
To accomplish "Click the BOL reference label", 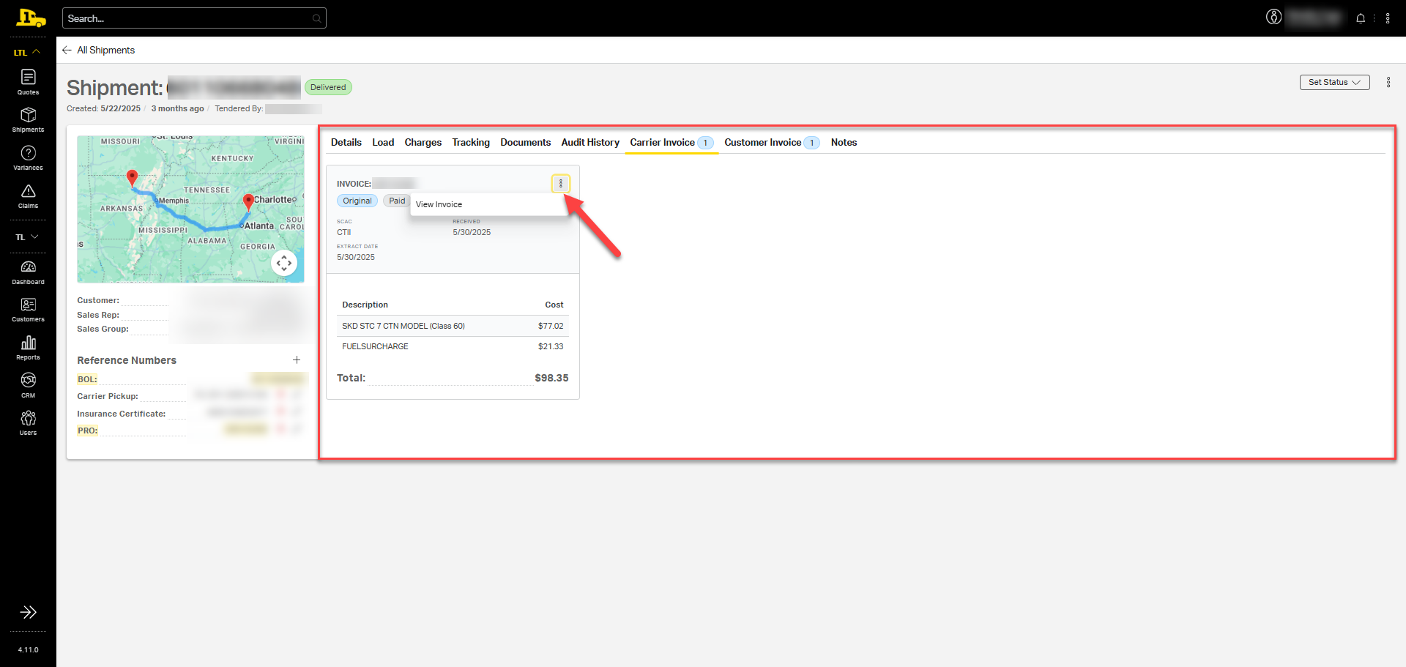I will pos(87,379).
